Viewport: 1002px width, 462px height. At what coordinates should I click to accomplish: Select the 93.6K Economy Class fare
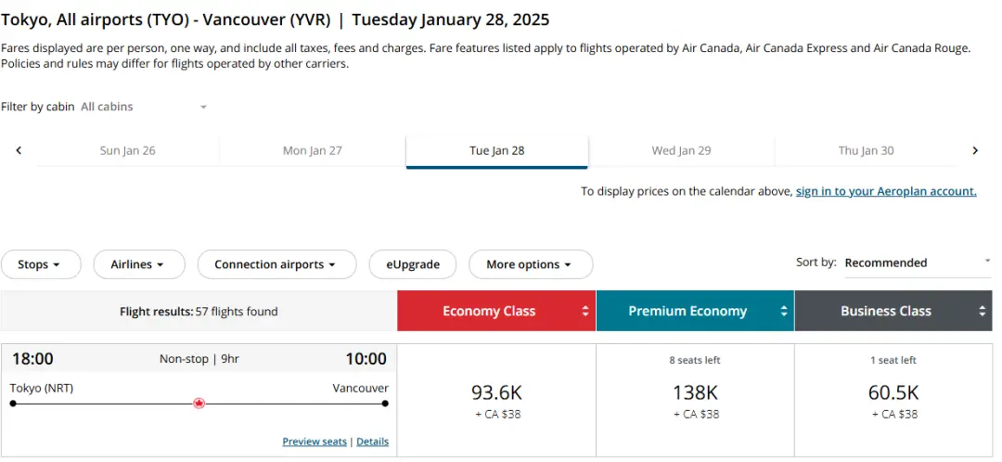496,400
